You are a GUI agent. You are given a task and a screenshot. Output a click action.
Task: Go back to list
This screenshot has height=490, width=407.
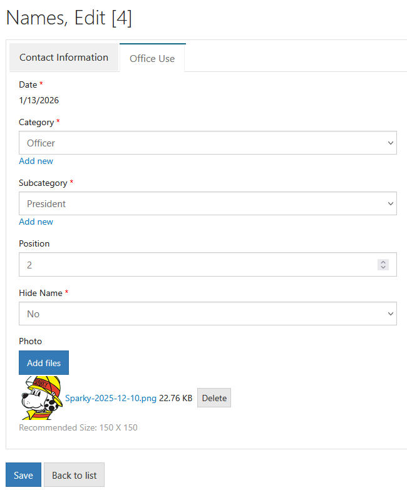click(x=74, y=475)
